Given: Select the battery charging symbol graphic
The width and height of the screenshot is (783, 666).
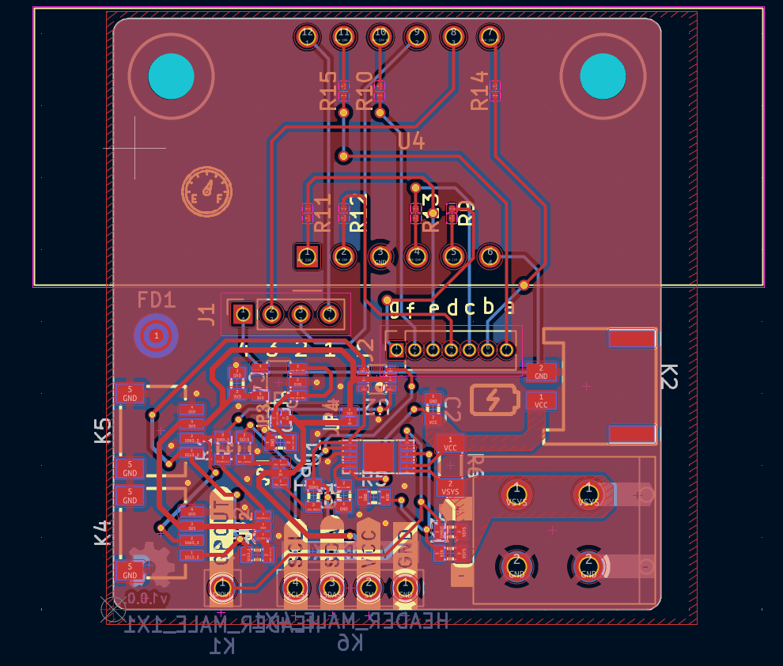Looking at the screenshot, I should click(x=495, y=400).
